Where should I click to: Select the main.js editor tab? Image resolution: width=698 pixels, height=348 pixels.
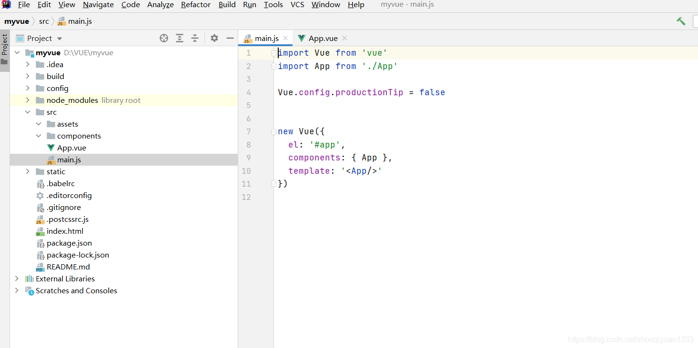(265, 39)
